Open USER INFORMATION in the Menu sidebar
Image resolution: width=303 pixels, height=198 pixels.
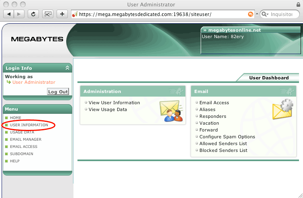point(29,125)
